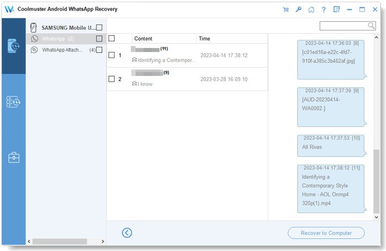The image size is (386, 251).
Task: Check the box for conversation row 1
Action: (x=112, y=55)
